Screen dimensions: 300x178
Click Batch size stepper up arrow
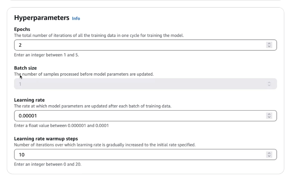tap(269, 82)
